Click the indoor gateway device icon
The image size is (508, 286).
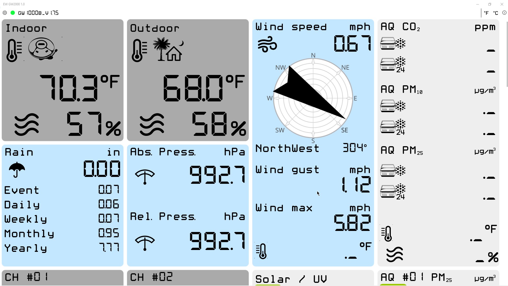(43, 49)
